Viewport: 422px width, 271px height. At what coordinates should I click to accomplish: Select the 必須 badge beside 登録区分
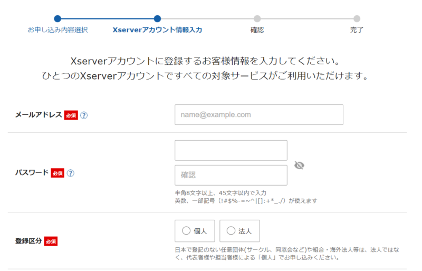pyautogui.click(x=51, y=241)
